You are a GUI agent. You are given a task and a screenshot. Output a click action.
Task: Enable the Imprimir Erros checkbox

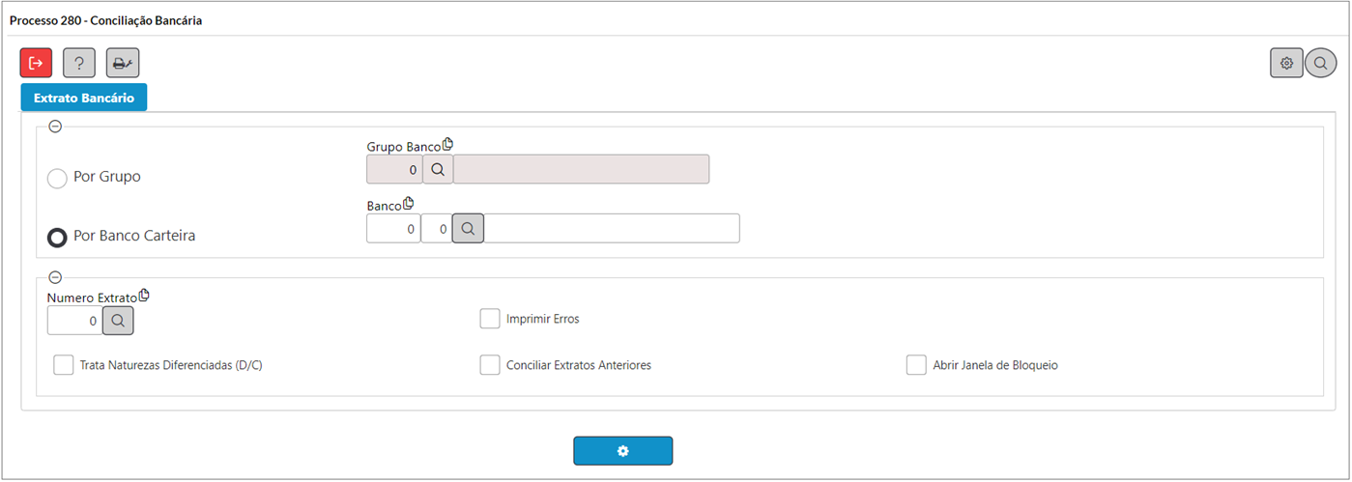(x=490, y=318)
